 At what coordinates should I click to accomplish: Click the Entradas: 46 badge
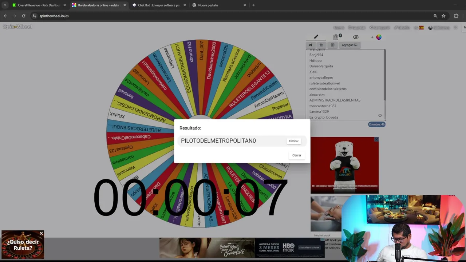point(377,124)
